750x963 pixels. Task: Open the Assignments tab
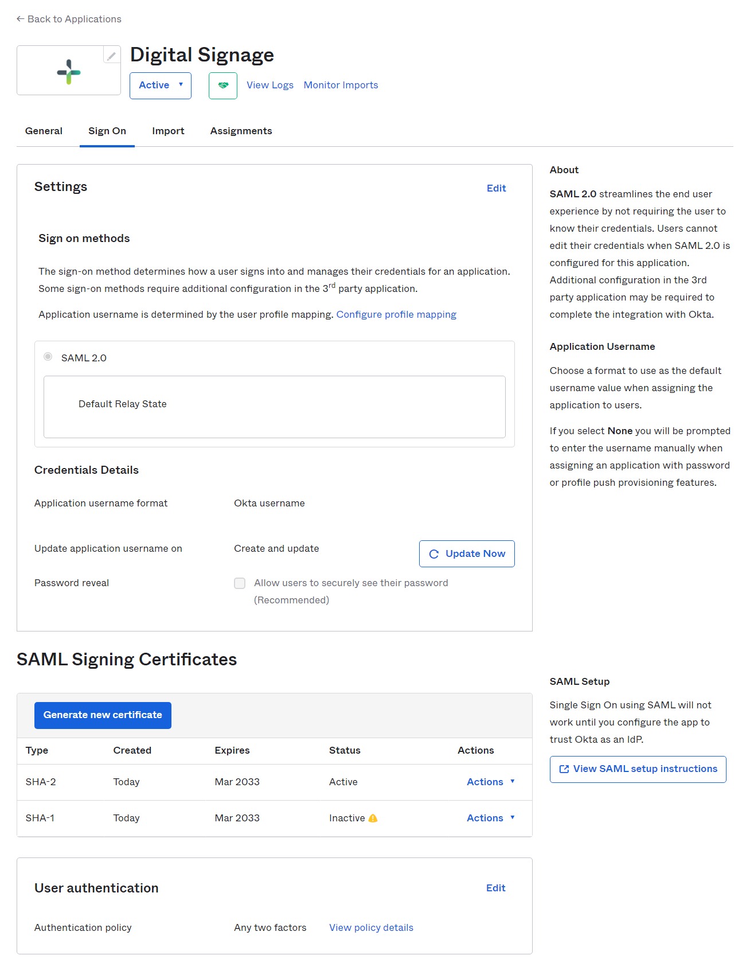coord(241,131)
